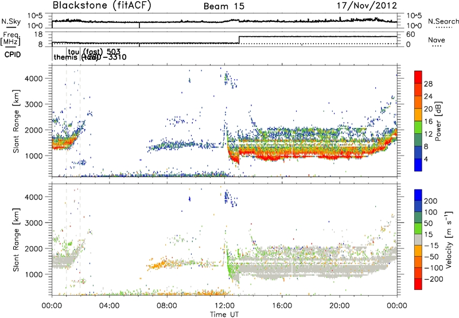Click the noise trace dip at 06:00

(x=139, y=25)
